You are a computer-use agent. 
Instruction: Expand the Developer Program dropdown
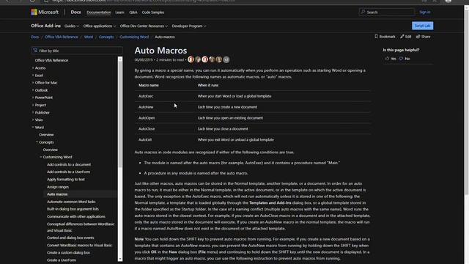point(189,26)
